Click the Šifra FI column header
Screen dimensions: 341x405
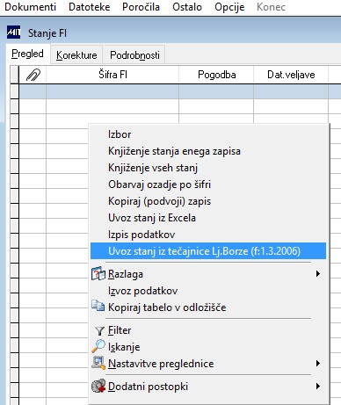pos(112,75)
